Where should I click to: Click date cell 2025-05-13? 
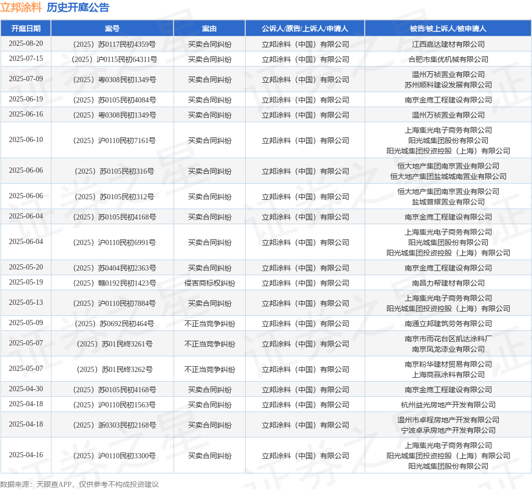(26, 302)
